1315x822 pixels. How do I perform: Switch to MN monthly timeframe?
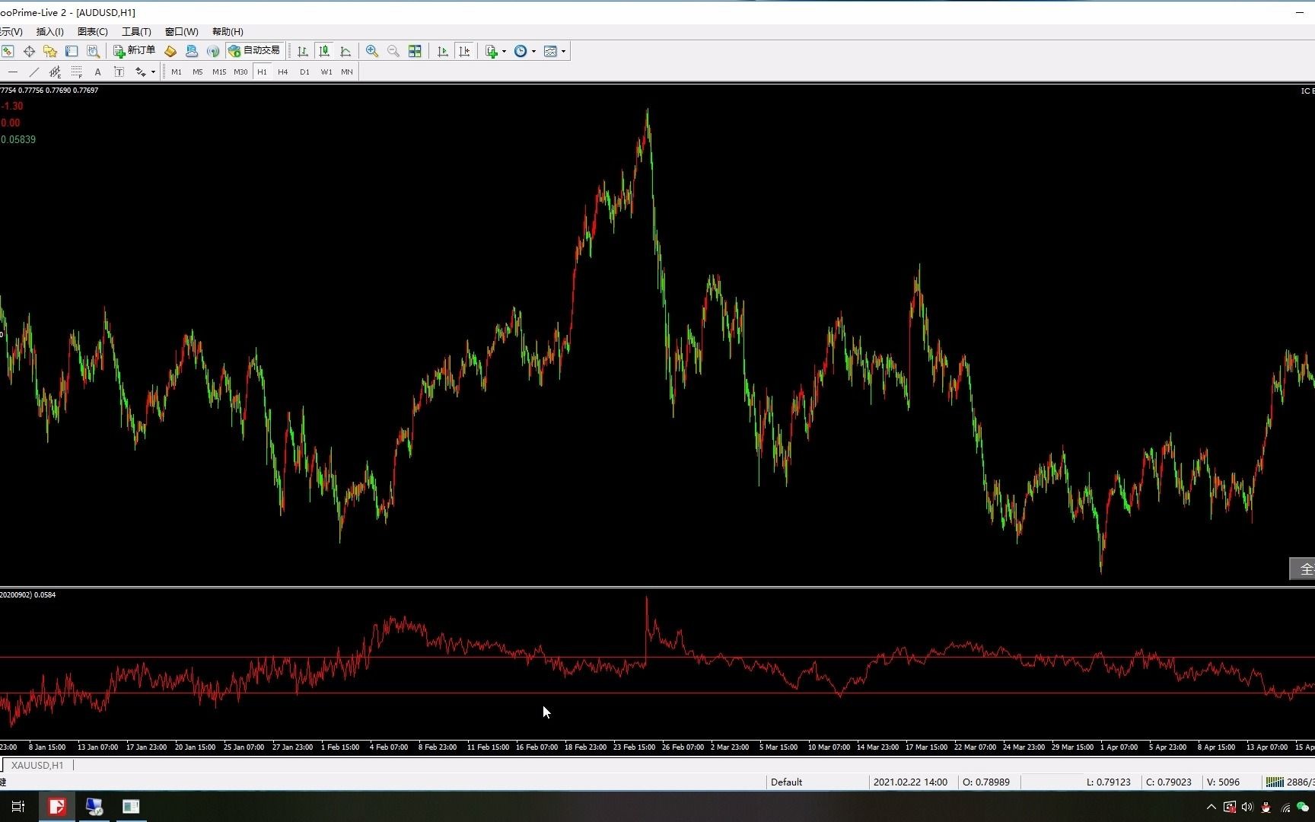pos(347,72)
